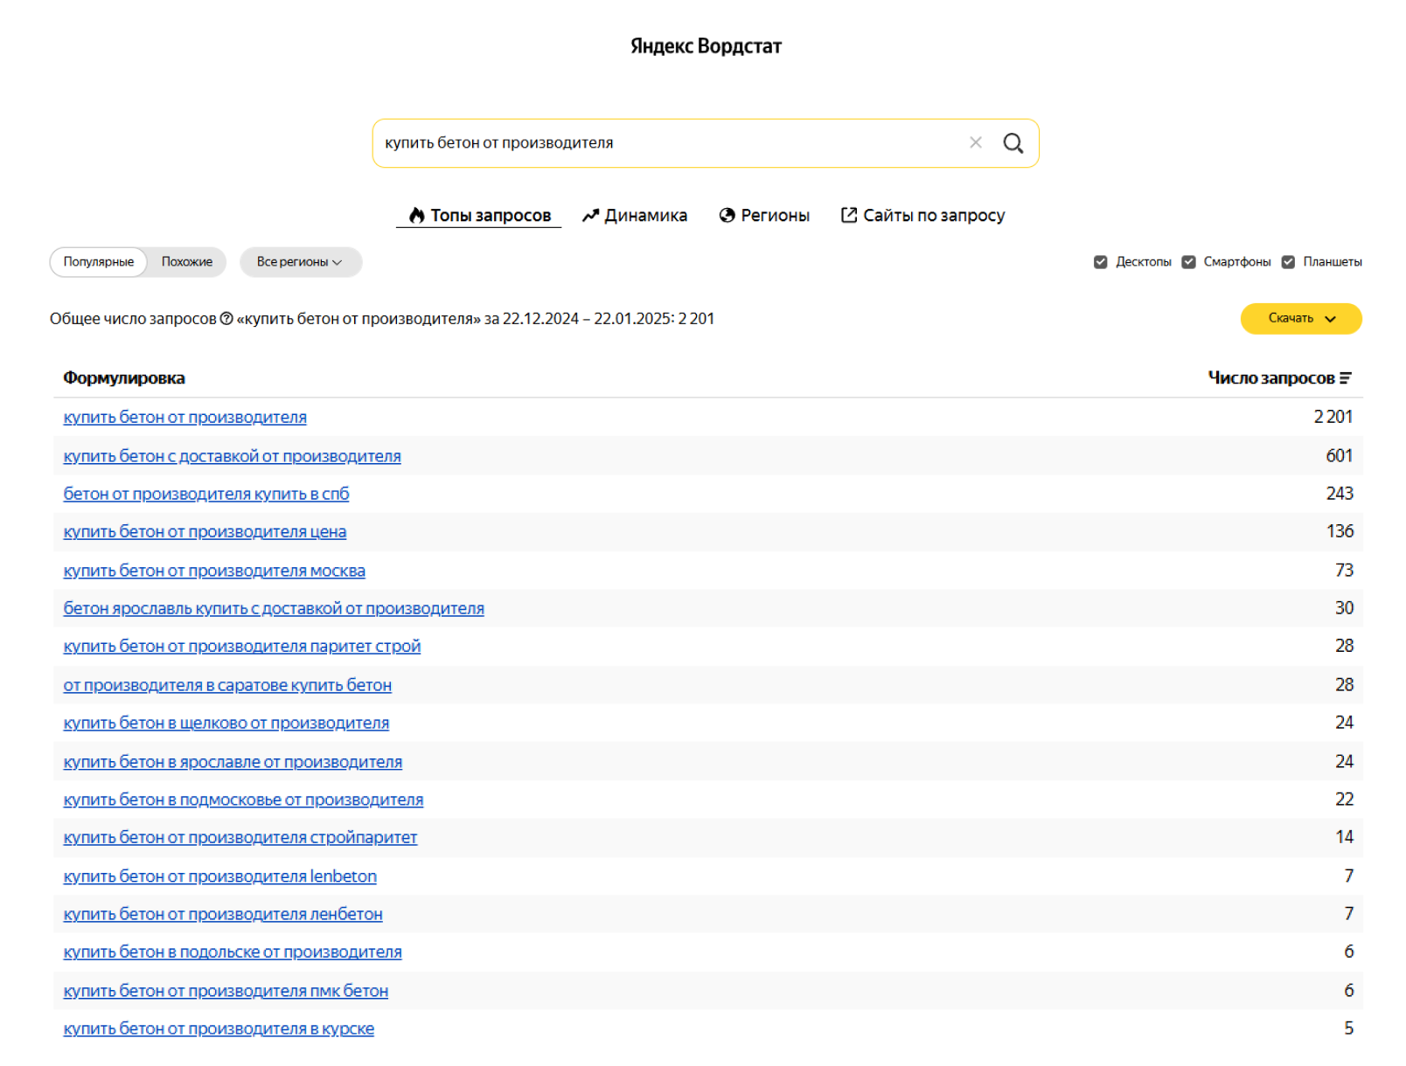
Task: Follow the link бетон от производителя купить в спб
Action: point(206,494)
